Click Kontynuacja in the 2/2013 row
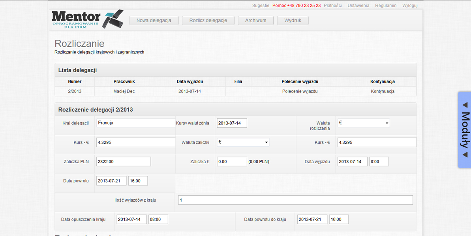Viewport: 471px width, 236px height. coord(382,91)
